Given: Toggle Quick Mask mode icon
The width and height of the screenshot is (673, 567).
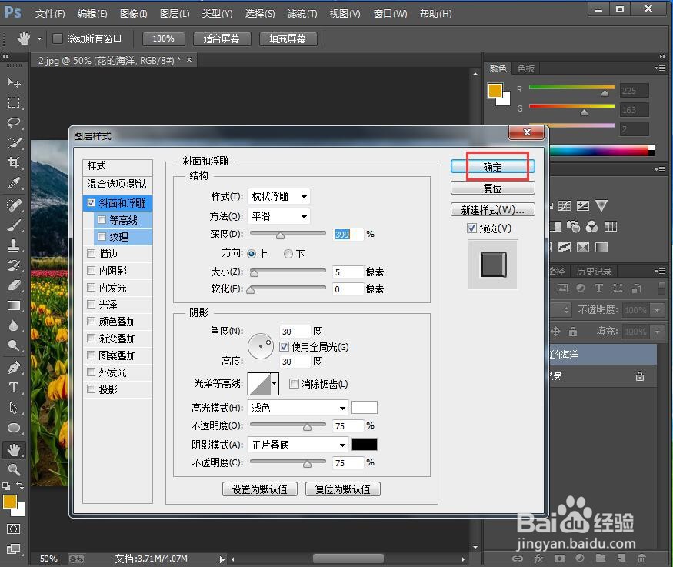Looking at the screenshot, I should click(x=13, y=529).
